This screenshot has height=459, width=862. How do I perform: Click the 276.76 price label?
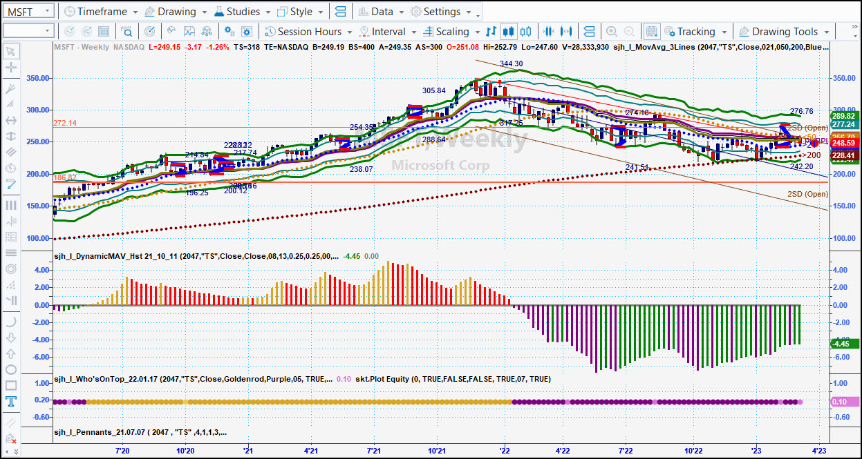click(801, 111)
